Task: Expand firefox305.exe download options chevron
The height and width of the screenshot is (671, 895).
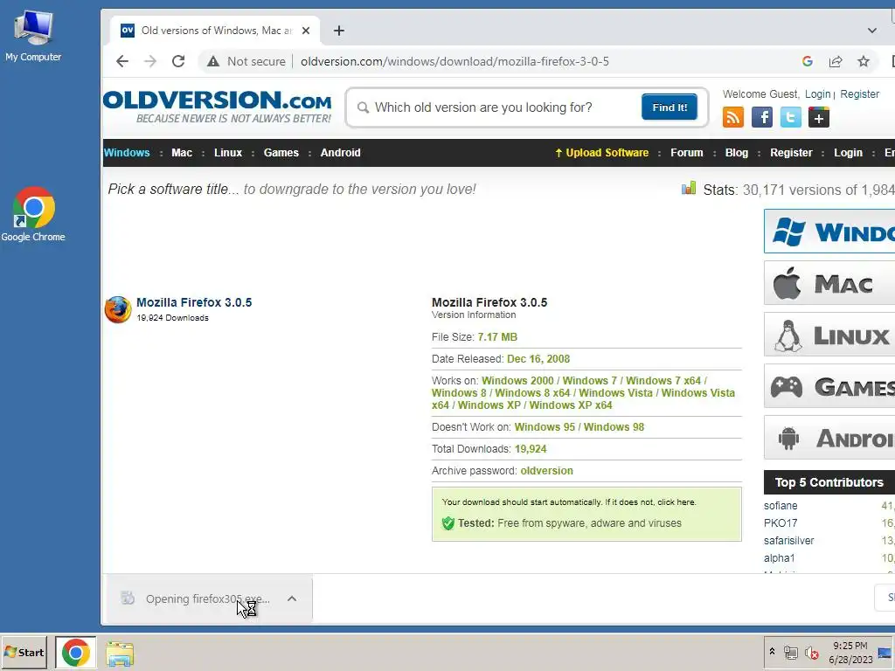Action: (x=292, y=598)
